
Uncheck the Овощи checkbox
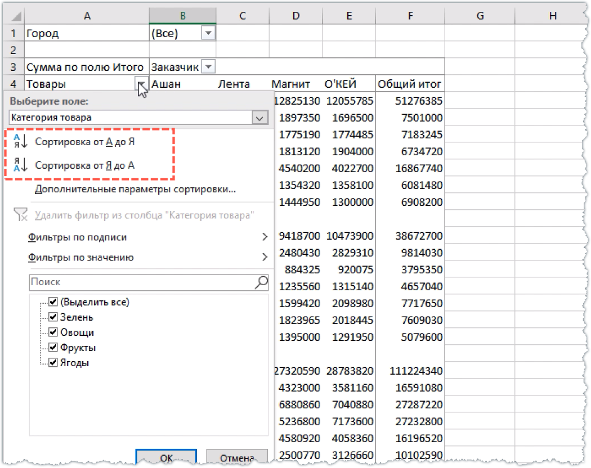53,332
